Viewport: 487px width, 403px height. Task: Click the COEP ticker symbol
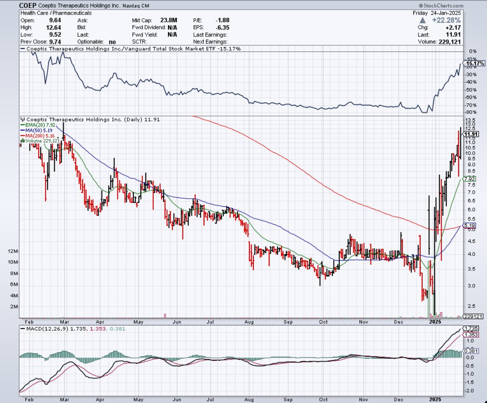(28, 5)
